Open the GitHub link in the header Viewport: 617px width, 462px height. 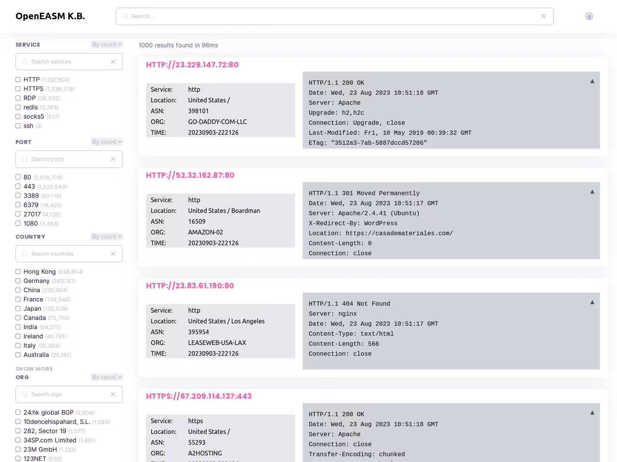[x=589, y=16]
